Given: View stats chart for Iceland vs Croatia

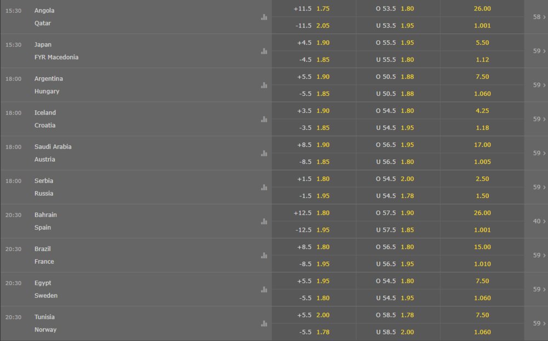Looking at the screenshot, I should 264,120.
